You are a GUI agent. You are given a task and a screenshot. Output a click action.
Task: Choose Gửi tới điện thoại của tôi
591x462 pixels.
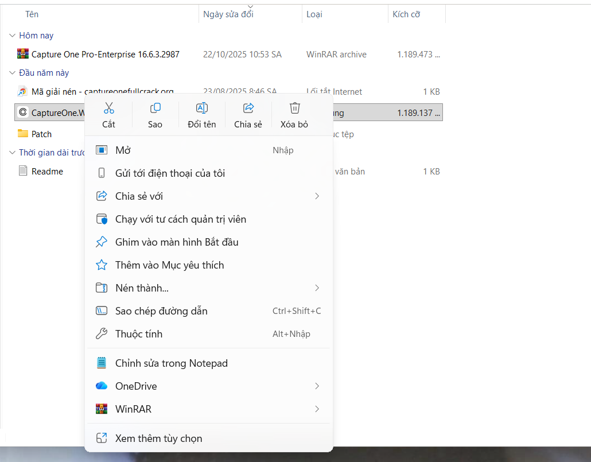(x=170, y=173)
